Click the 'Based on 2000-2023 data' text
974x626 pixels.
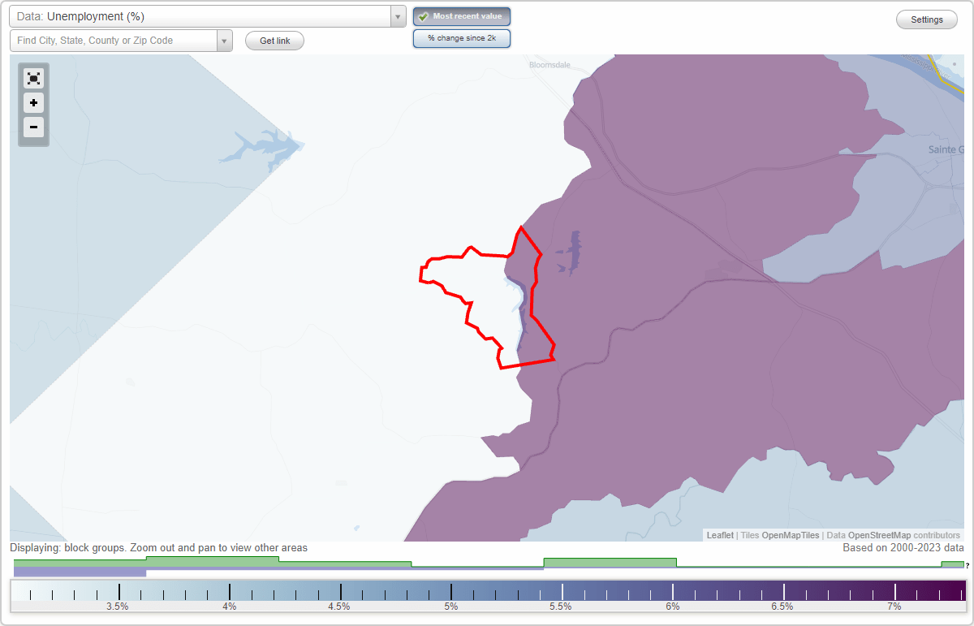pos(903,548)
